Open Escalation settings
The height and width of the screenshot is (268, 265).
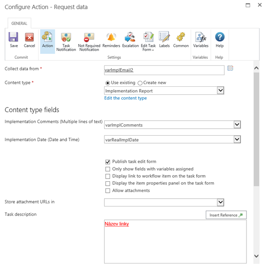(130, 40)
